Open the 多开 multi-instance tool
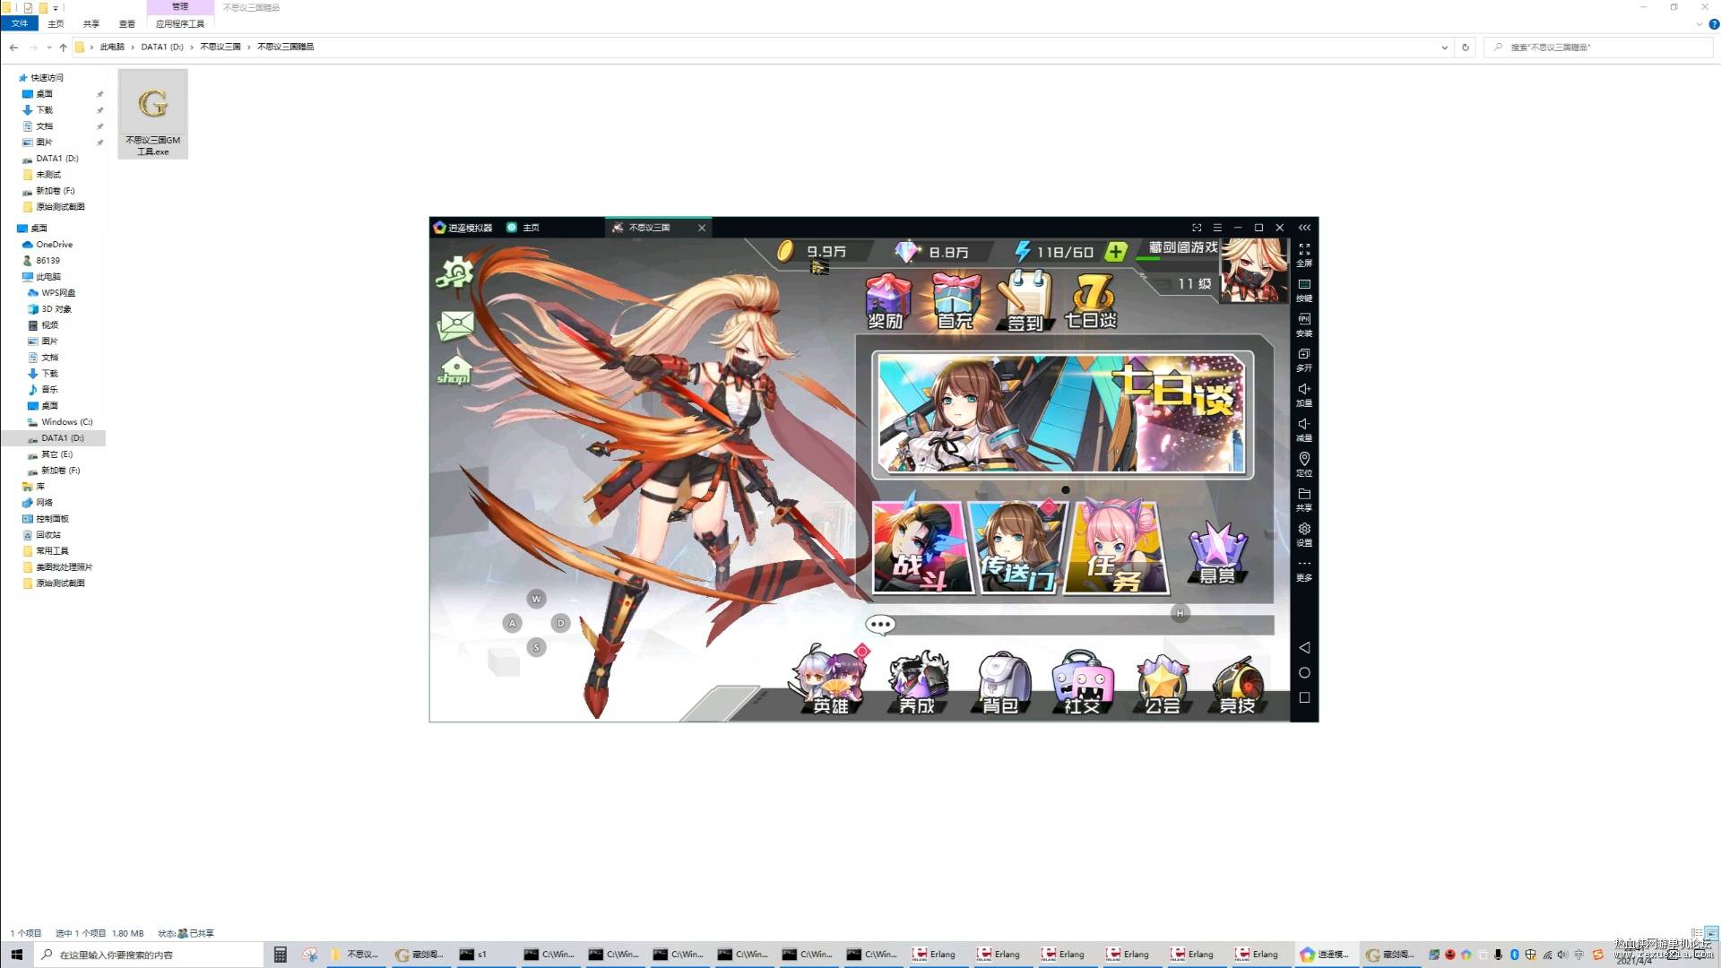The image size is (1721, 968). (1304, 359)
